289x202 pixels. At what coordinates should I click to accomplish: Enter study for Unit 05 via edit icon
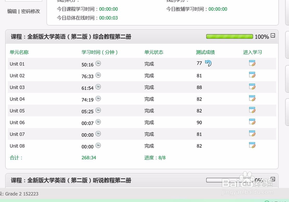point(252,110)
